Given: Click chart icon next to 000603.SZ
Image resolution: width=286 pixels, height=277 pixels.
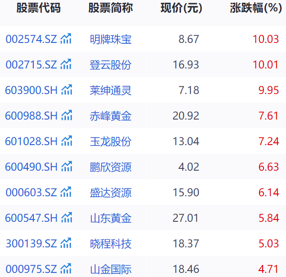Looking at the screenshot, I should [66, 192].
